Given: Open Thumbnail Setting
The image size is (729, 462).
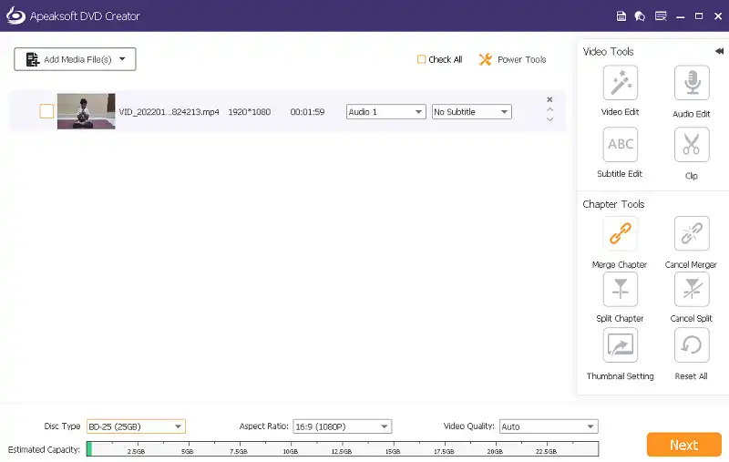Looking at the screenshot, I should (x=620, y=345).
